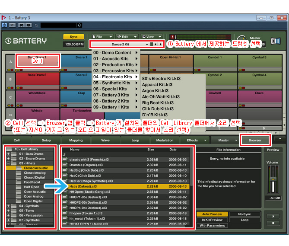Open the Edit dropdown menu
Image resolution: width=289 pixels, height=246 pixels.
pos(127,37)
